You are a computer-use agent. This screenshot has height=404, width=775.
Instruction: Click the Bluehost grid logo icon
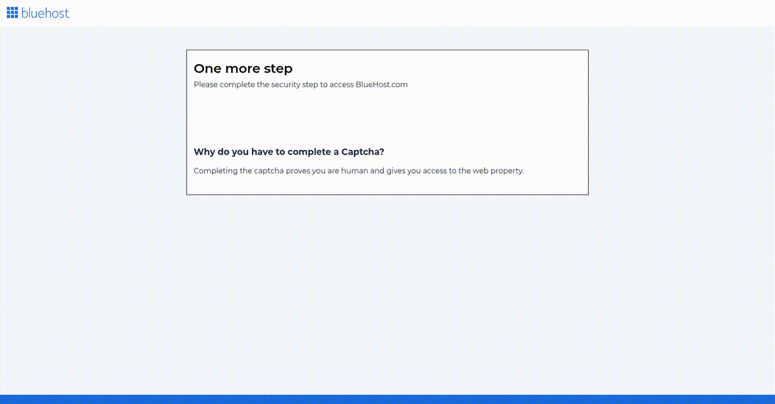tap(13, 13)
